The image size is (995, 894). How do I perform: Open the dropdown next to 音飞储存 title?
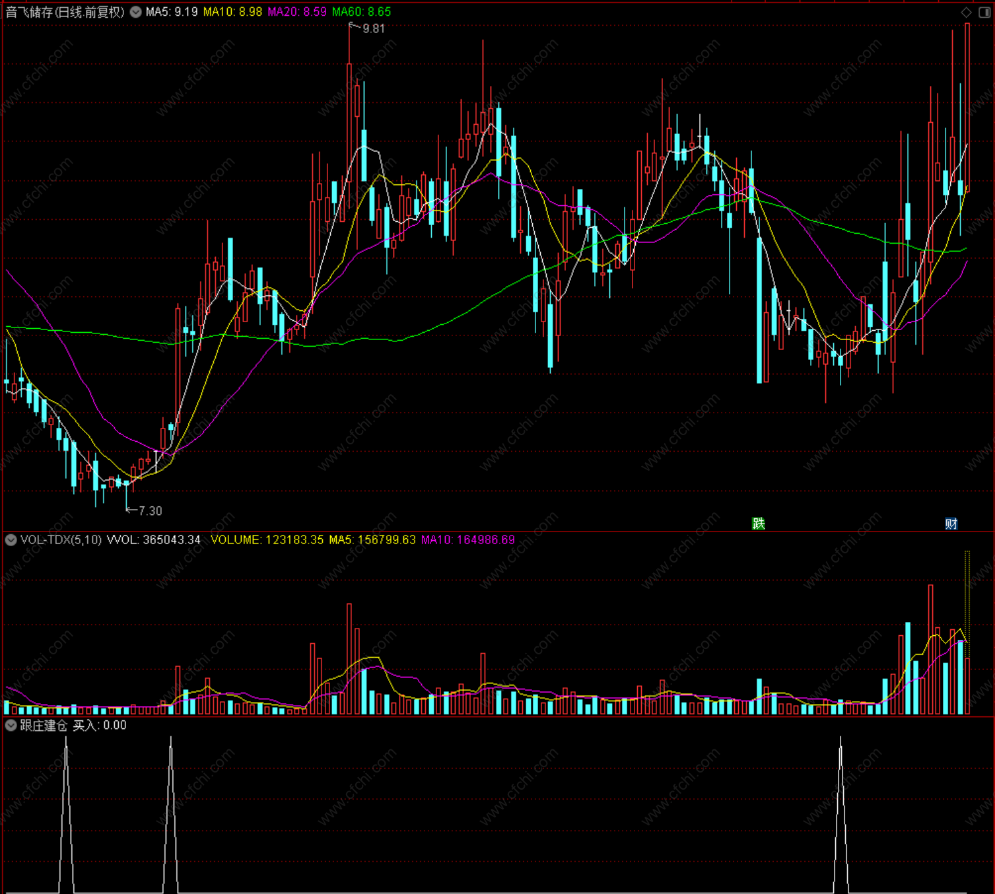(x=135, y=12)
